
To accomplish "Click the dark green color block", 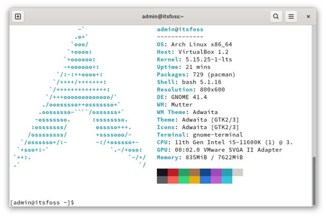I will click(x=184, y=172).
